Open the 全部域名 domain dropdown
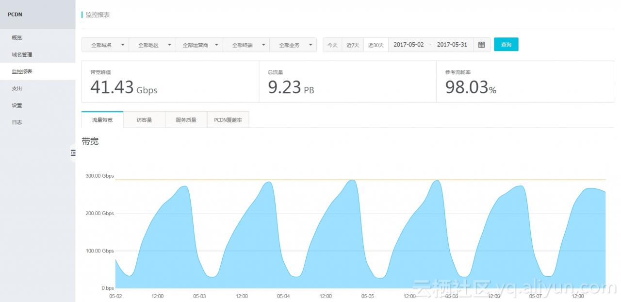Viewport: 621px width, 302px height. pyautogui.click(x=105, y=44)
